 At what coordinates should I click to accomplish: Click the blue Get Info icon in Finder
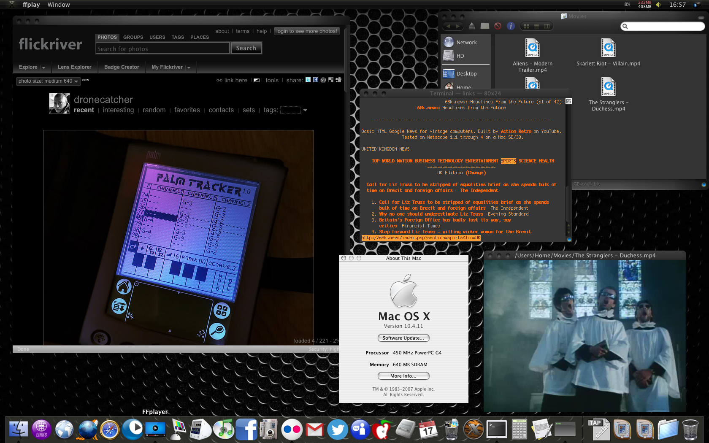click(x=511, y=26)
